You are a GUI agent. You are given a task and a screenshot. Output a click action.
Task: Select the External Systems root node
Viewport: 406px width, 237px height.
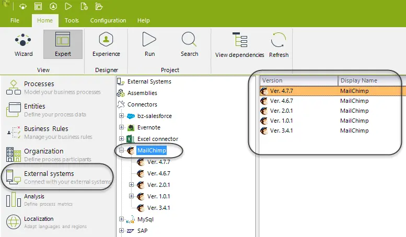[x=149, y=81]
